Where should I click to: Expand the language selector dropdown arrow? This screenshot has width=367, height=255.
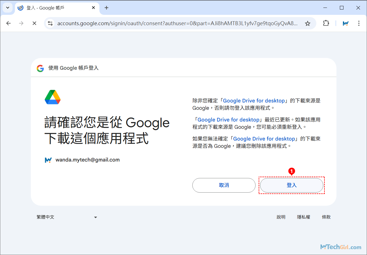tap(95, 217)
